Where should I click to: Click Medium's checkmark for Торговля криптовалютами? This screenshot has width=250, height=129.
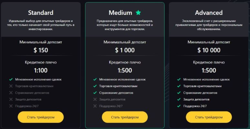[x=95, y=86]
